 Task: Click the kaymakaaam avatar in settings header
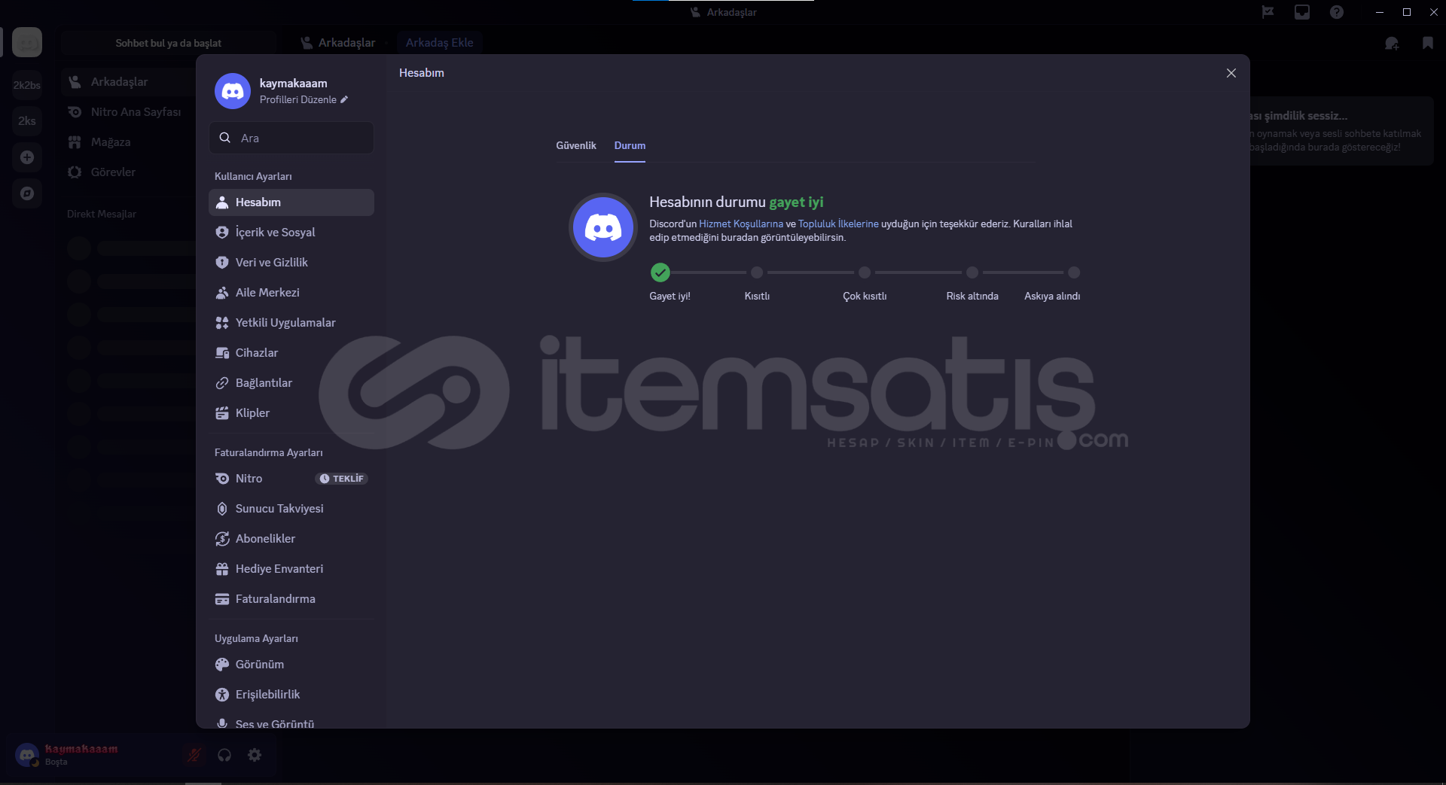click(x=233, y=91)
